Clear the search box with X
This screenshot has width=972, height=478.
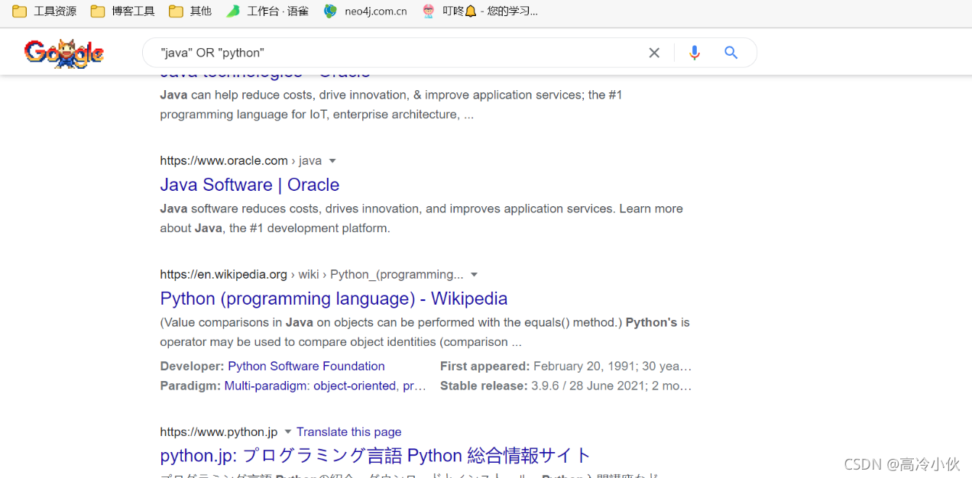[654, 53]
